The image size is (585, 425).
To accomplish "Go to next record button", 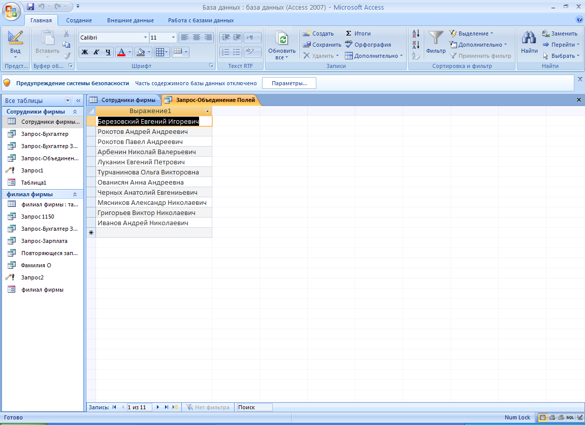I will coord(158,407).
